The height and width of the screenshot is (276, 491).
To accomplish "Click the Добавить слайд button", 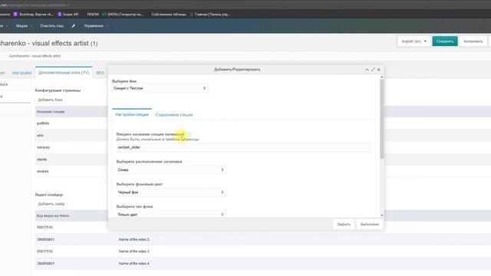I will 51,204.
